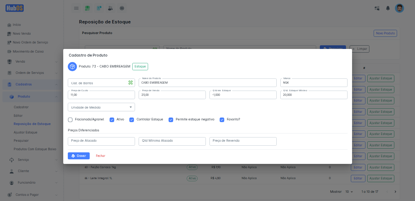Click the blue product box icon

(x=72, y=67)
